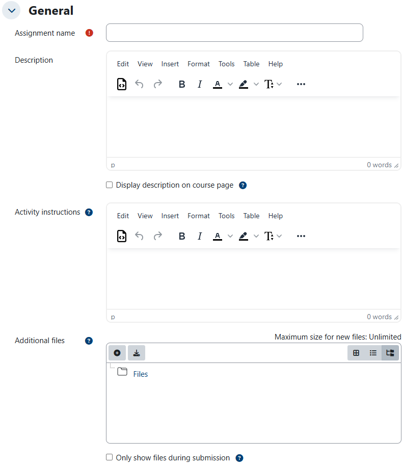
Task: Open font size dropdown in Description editor
Action: click(273, 84)
